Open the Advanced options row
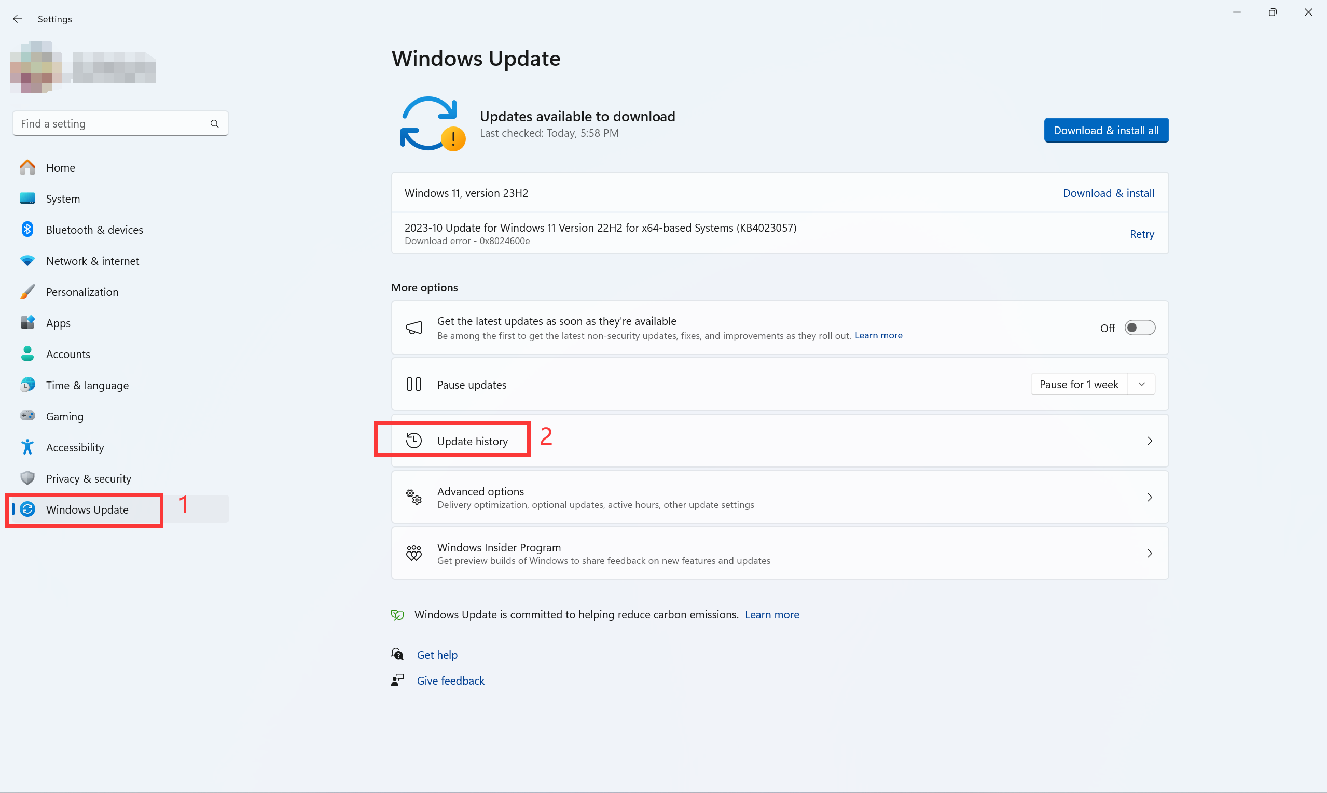 click(780, 497)
